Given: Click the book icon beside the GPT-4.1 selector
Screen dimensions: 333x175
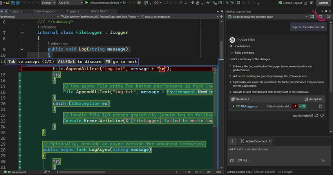Looking at the screenshot, I should coord(232,161).
